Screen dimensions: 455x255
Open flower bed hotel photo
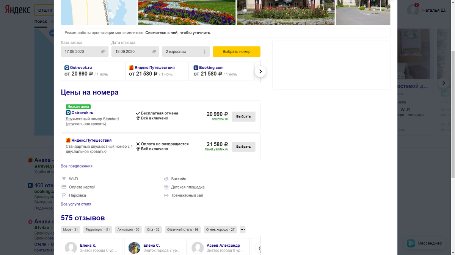[187, 12]
